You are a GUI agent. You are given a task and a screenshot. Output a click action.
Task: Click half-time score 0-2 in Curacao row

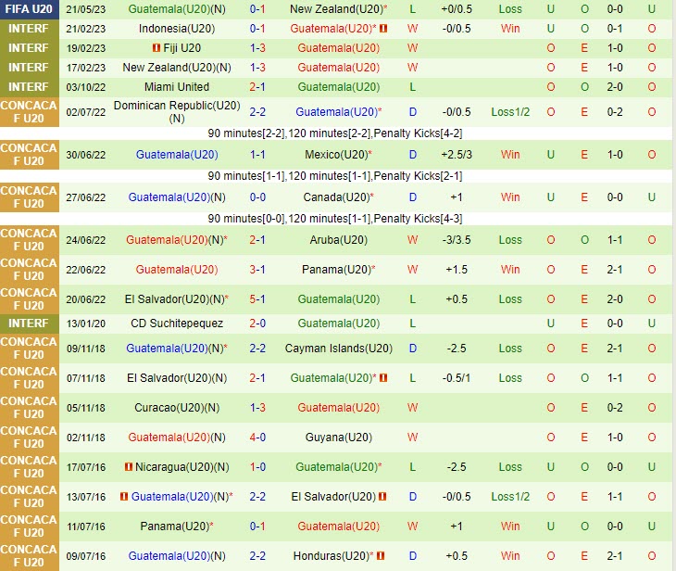point(615,408)
